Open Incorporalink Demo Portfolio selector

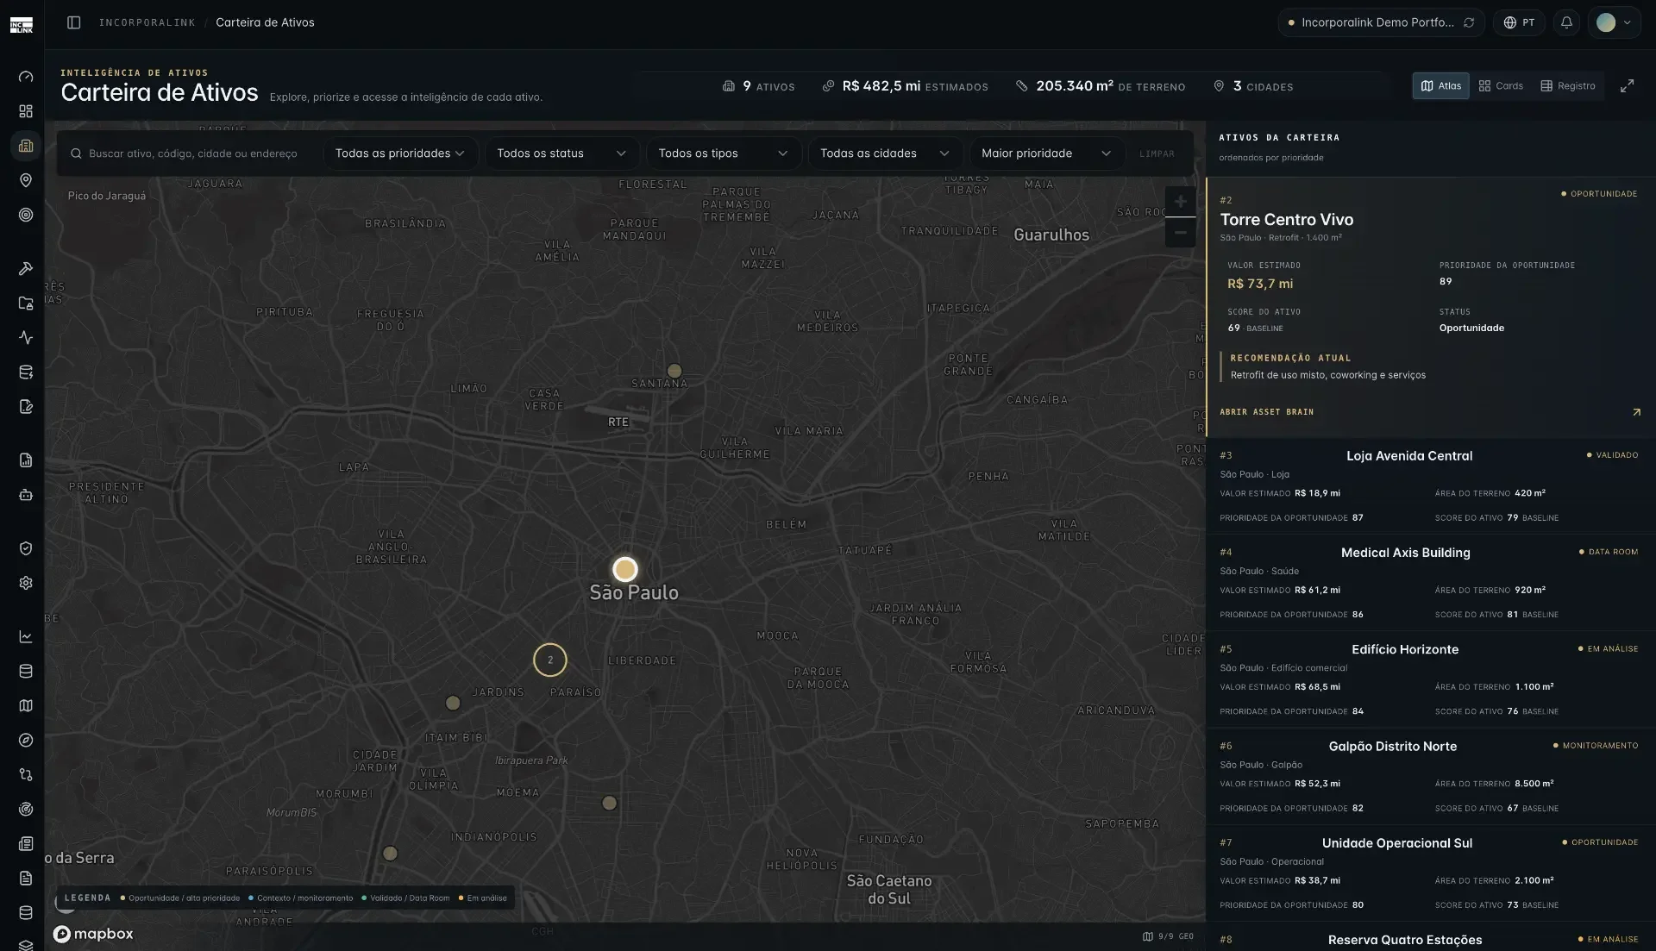pos(1380,22)
